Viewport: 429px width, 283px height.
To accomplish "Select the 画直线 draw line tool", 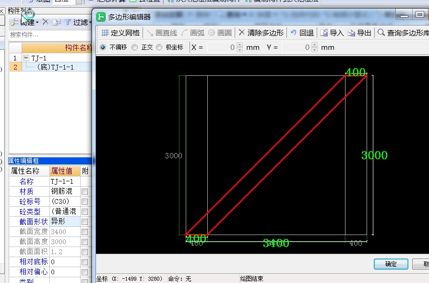I will pos(162,33).
